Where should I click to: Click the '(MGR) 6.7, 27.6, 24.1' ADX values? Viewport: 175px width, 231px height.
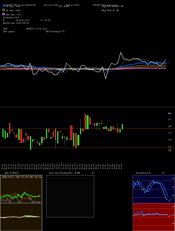click(x=36, y=29)
